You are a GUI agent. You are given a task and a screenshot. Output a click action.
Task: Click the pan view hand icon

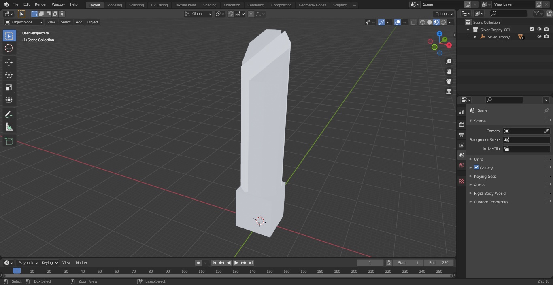tap(449, 72)
